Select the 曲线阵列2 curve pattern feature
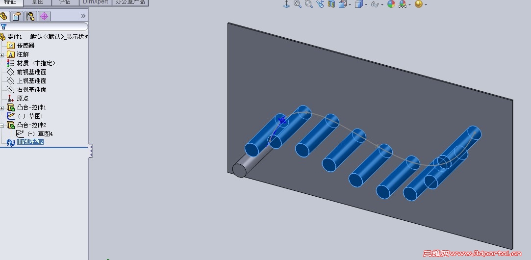The width and height of the screenshot is (531, 260). (x=30, y=142)
